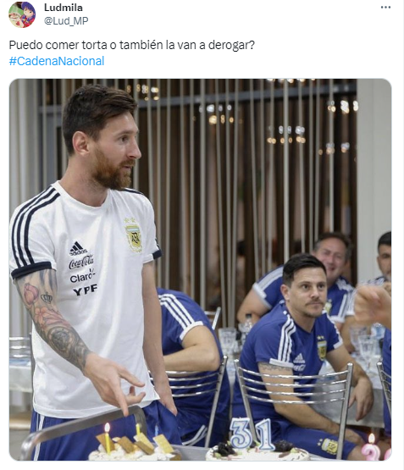Follow the #CadenaNacional hashtag link
The image size is (404, 470).
point(57,61)
